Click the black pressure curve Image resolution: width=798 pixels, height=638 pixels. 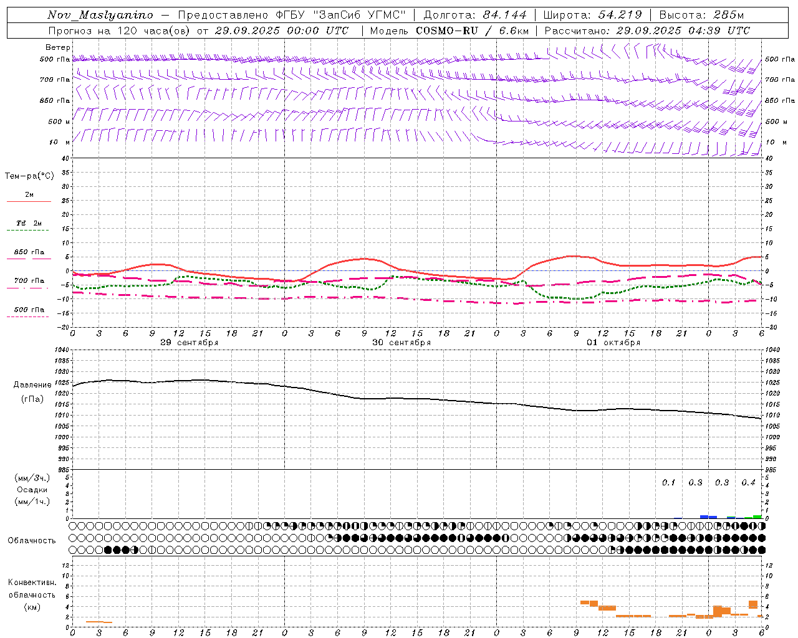pos(416,399)
